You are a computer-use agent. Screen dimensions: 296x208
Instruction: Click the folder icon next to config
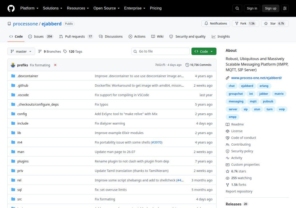tap(13, 114)
